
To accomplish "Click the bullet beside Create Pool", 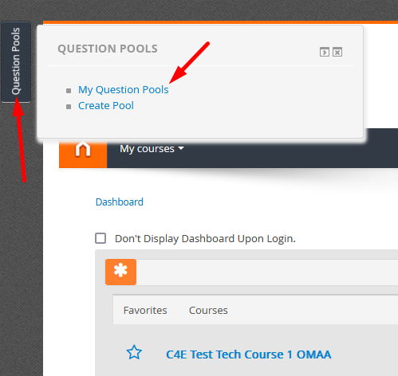I will tap(69, 107).
